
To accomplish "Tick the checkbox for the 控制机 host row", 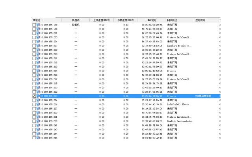I will pos(34,25).
